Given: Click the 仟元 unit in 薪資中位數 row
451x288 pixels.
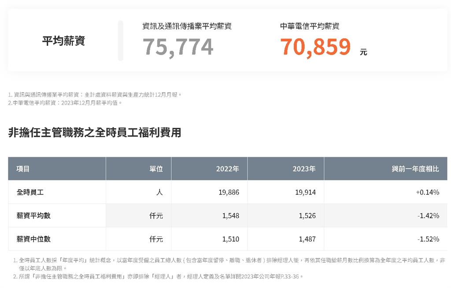Looking at the screenshot, I should click(x=156, y=239).
